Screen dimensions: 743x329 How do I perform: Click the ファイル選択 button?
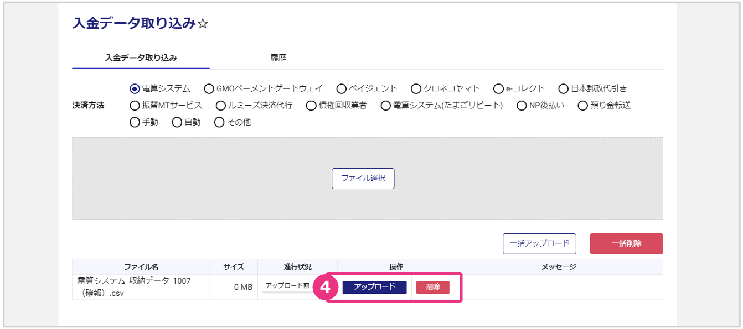coord(363,179)
